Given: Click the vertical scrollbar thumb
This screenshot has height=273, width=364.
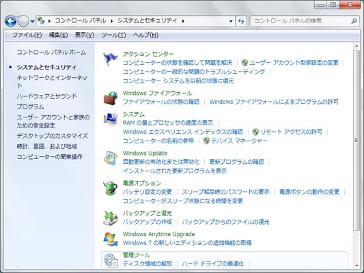Looking at the screenshot, I should point(356,141).
